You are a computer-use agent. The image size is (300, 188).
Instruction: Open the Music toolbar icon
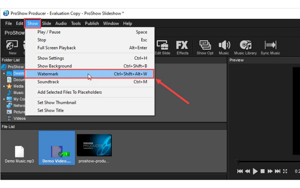(x=224, y=47)
